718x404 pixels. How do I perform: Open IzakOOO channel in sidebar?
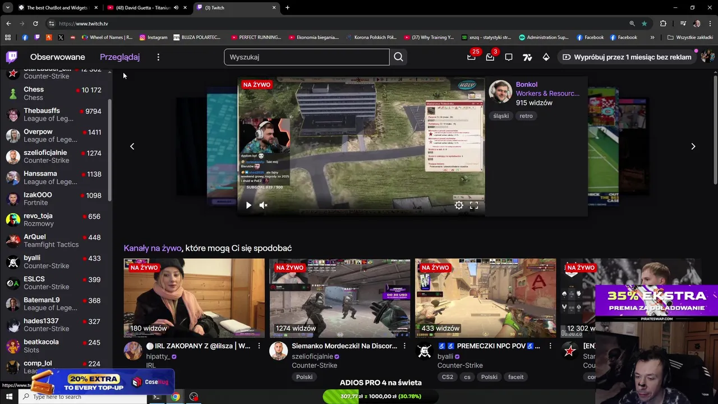coord(56,199)
